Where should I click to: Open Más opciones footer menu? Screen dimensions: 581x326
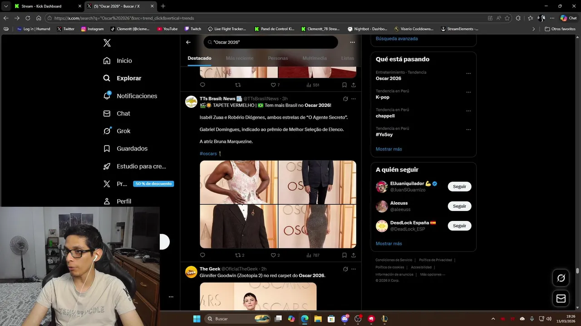pyautogui.click(x=433, y=274)
